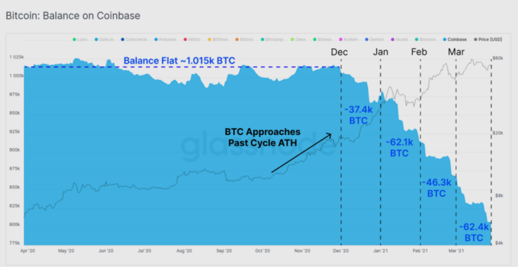Image resolution: width=518 pixels, height=267 pixels.
Task: Click the Dec dashed vertical line label
Action: click(340, 52)
